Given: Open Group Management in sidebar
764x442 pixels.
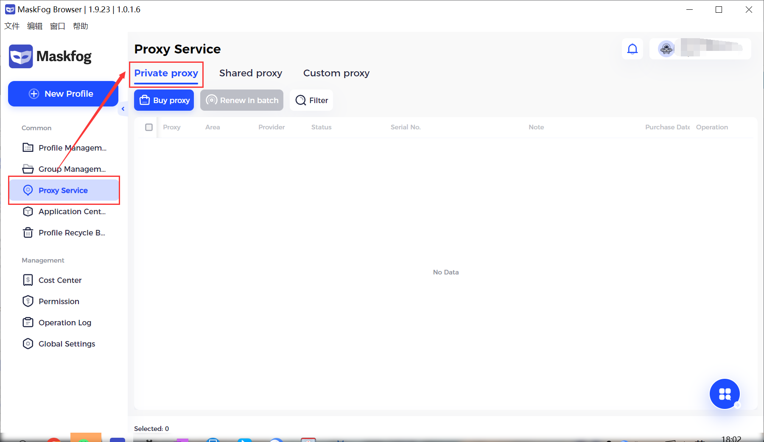Looking at the screenshot, I should point(64,169).
